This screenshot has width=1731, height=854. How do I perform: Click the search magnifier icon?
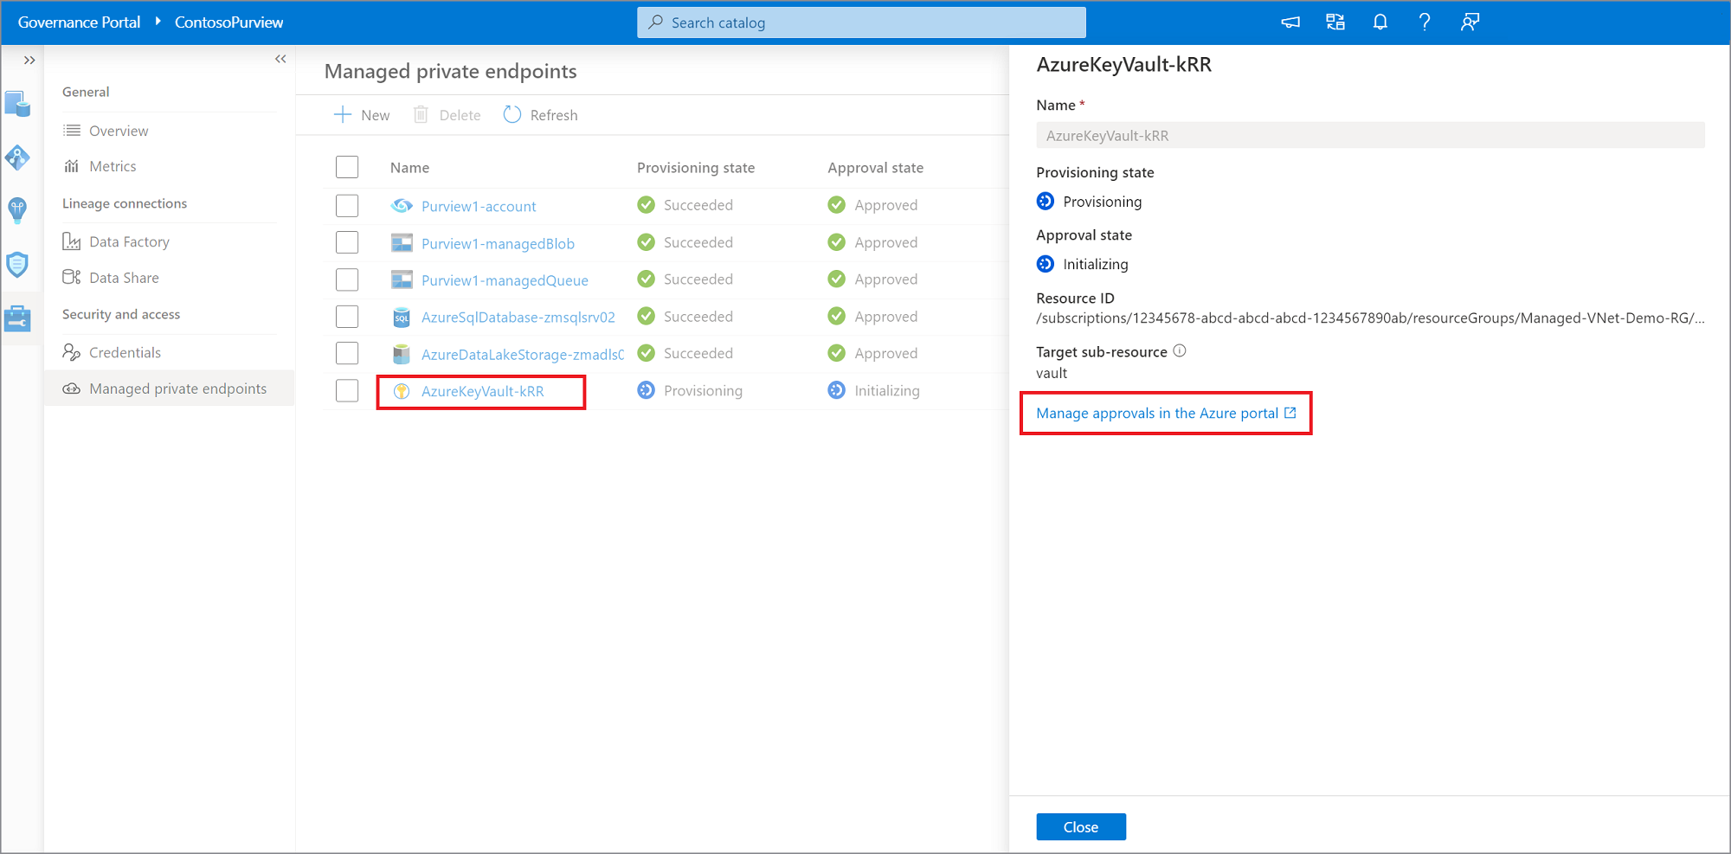[x=656, y=22]
